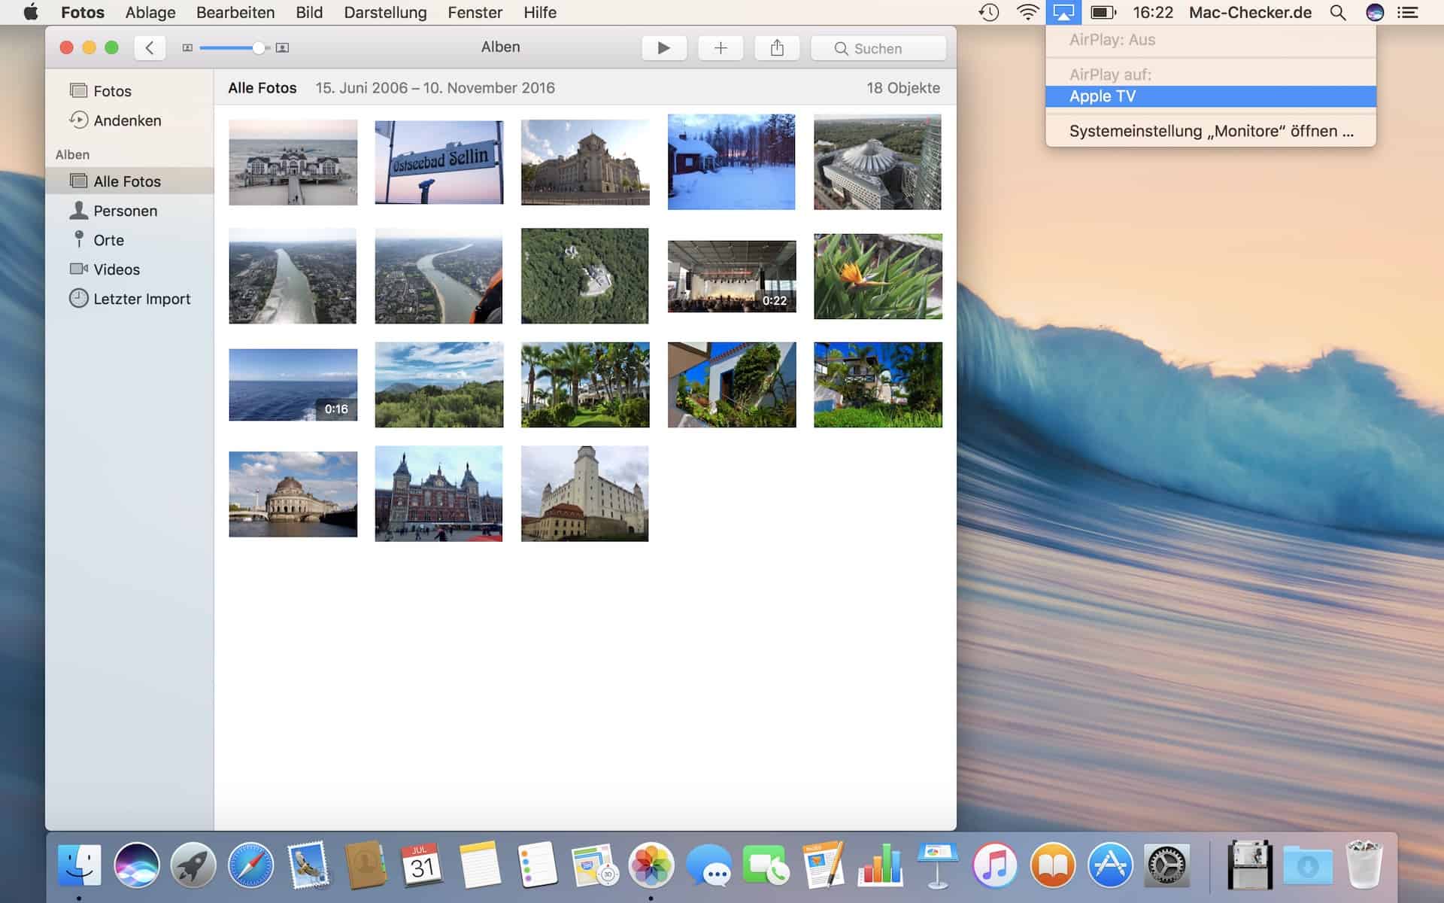Select the aerial forest clearing photo
Viewport: 1444px width, 903px height.
point(585,276)
